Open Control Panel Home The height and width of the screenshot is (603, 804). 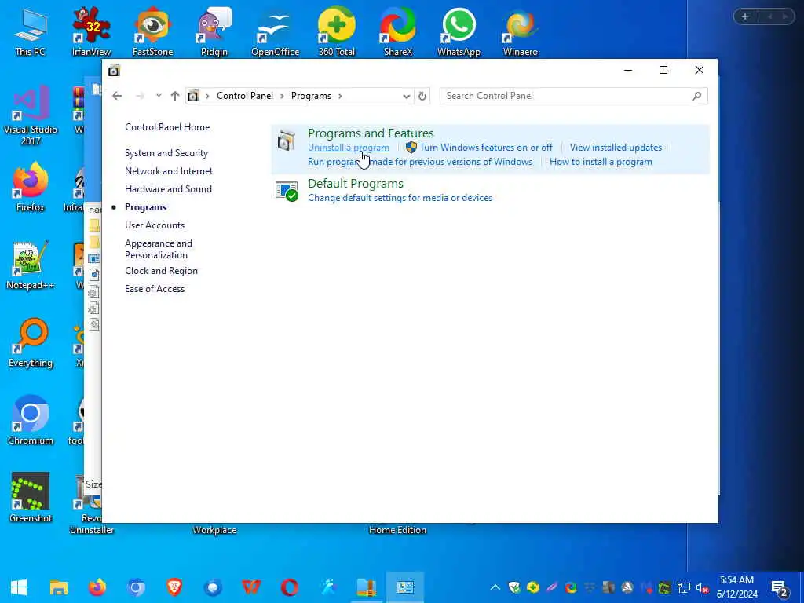tap(167, 127)
